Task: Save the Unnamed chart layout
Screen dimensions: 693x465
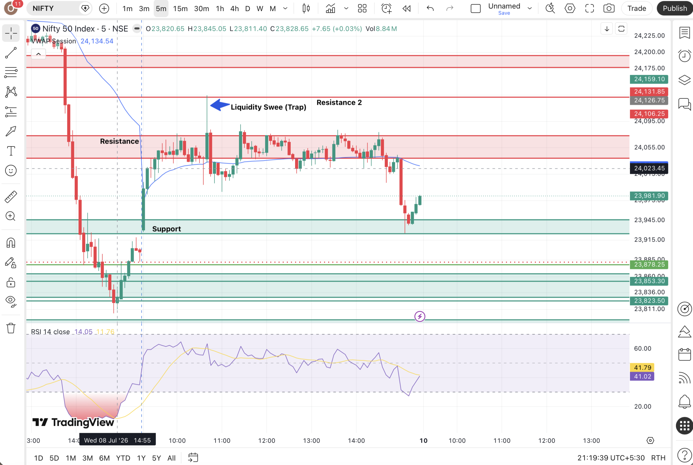Action: 504,13
